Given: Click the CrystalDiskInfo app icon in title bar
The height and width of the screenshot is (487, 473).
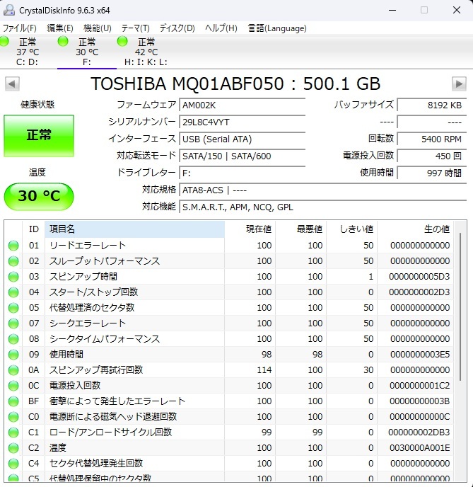Looking at the screenshot, I should (8, 10).
